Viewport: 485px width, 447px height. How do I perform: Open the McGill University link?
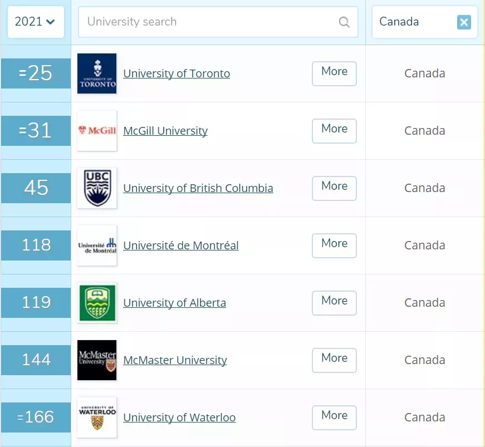pos(165,131)
